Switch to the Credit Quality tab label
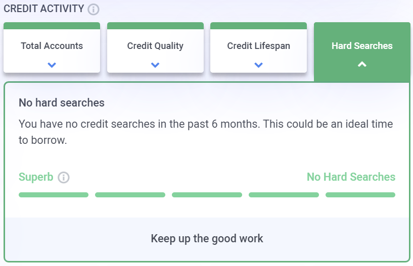413x266 pixels. click(x=155, y=46)
